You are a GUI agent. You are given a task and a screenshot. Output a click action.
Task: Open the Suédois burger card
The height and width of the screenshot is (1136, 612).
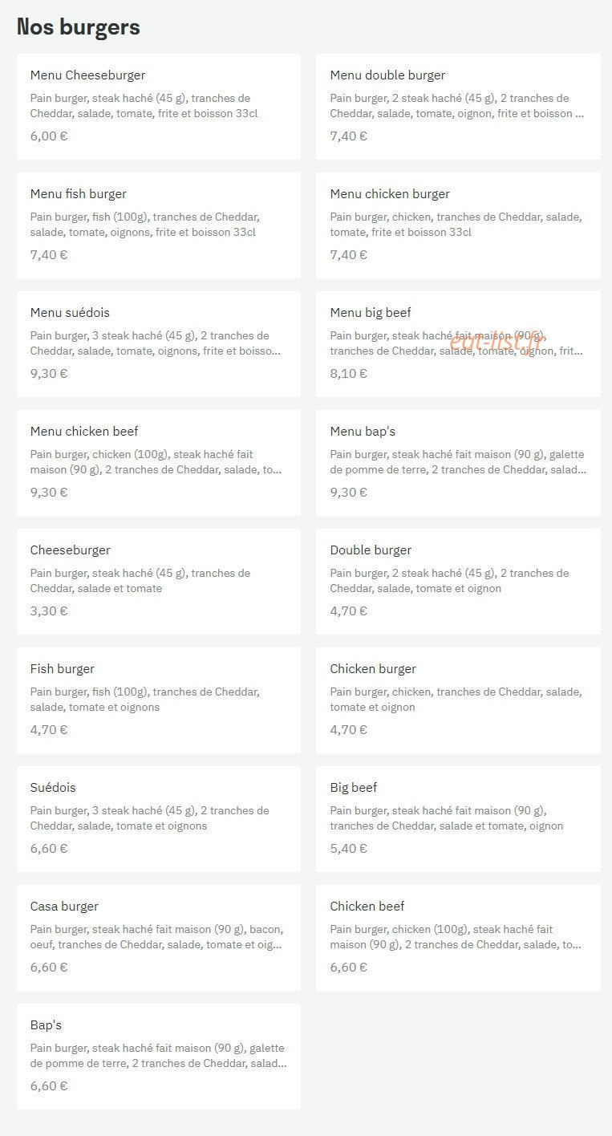159,819
